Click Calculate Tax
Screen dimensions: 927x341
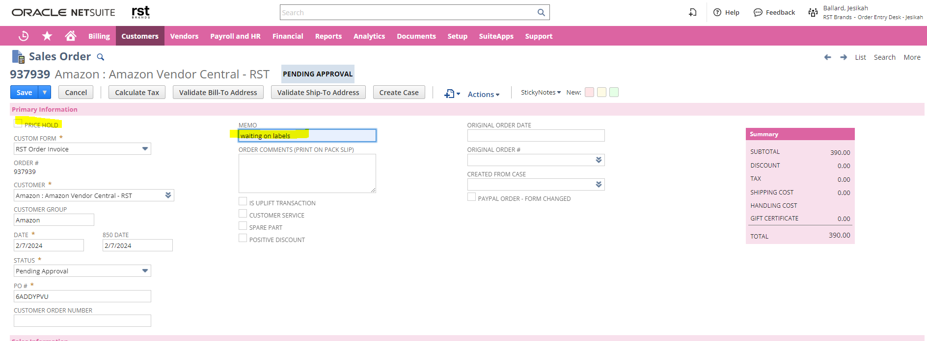click(x=137, y=92)
